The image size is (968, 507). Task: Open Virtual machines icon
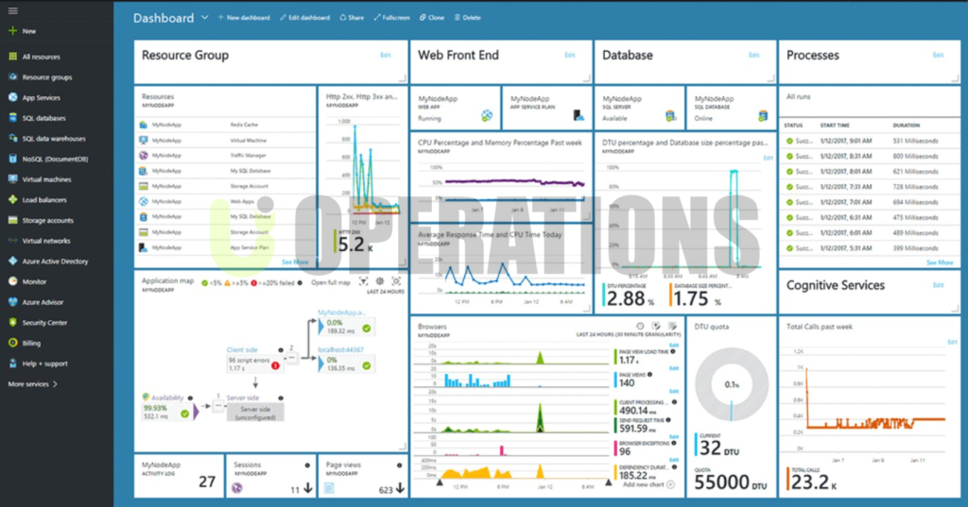12,178
